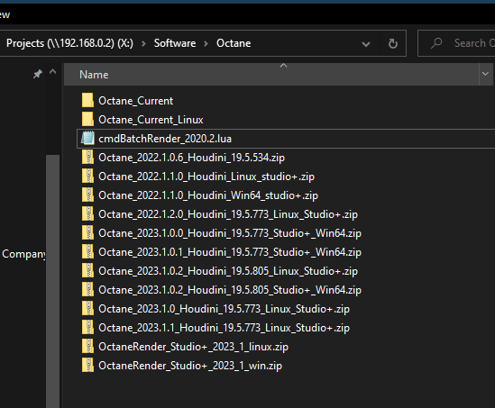The image size is (495, 408).
Task: Select file name Octane_2022.1.0.6_Houdini_19.5.534.zip
Action: (x=192, y=158)
